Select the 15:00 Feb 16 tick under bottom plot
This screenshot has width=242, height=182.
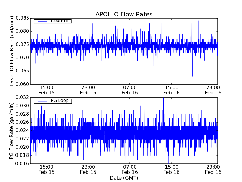[172, 169]
